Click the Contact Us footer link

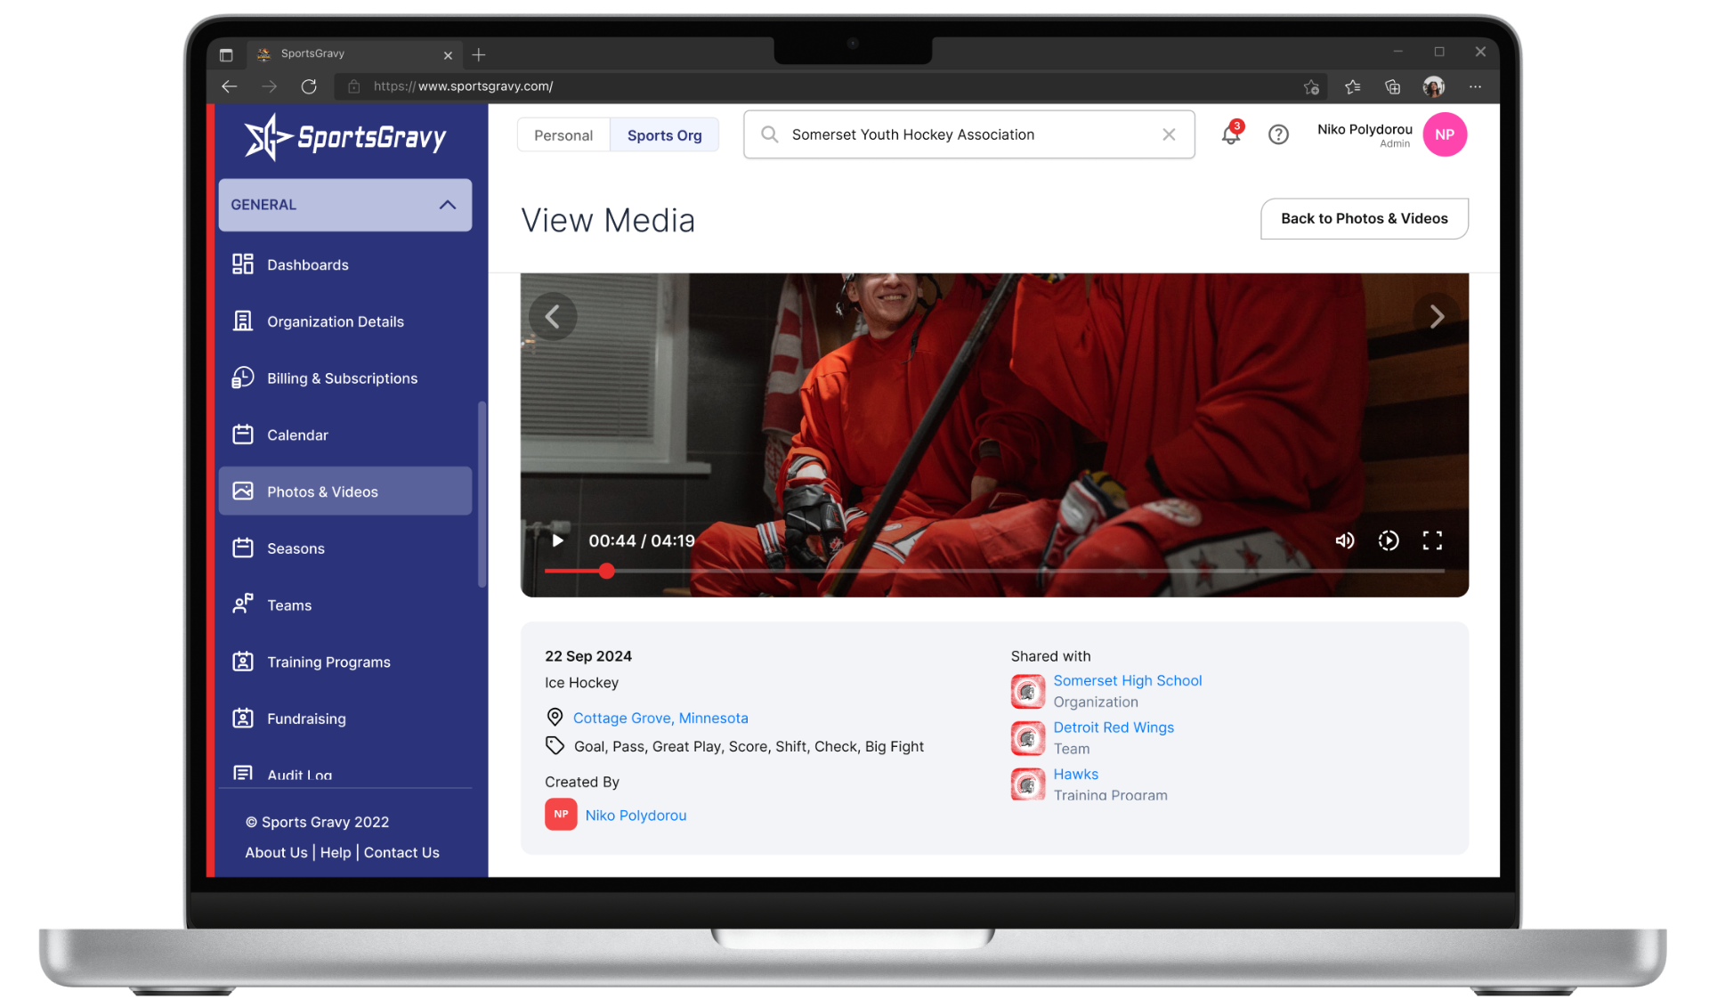pyautogui.click(x=401, y=852)
